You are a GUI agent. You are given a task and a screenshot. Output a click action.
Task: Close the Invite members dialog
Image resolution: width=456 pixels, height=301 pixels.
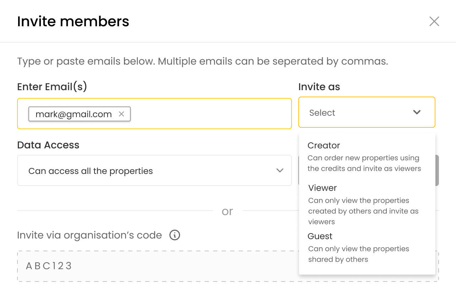434,21
